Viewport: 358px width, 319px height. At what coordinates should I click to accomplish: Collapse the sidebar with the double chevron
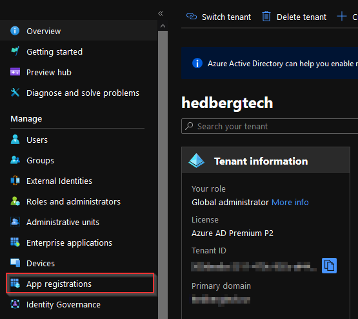161,14
